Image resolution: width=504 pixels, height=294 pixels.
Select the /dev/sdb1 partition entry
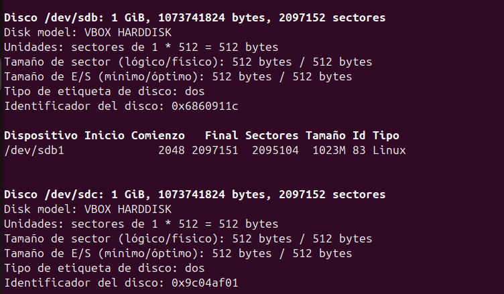pos(34,151)
